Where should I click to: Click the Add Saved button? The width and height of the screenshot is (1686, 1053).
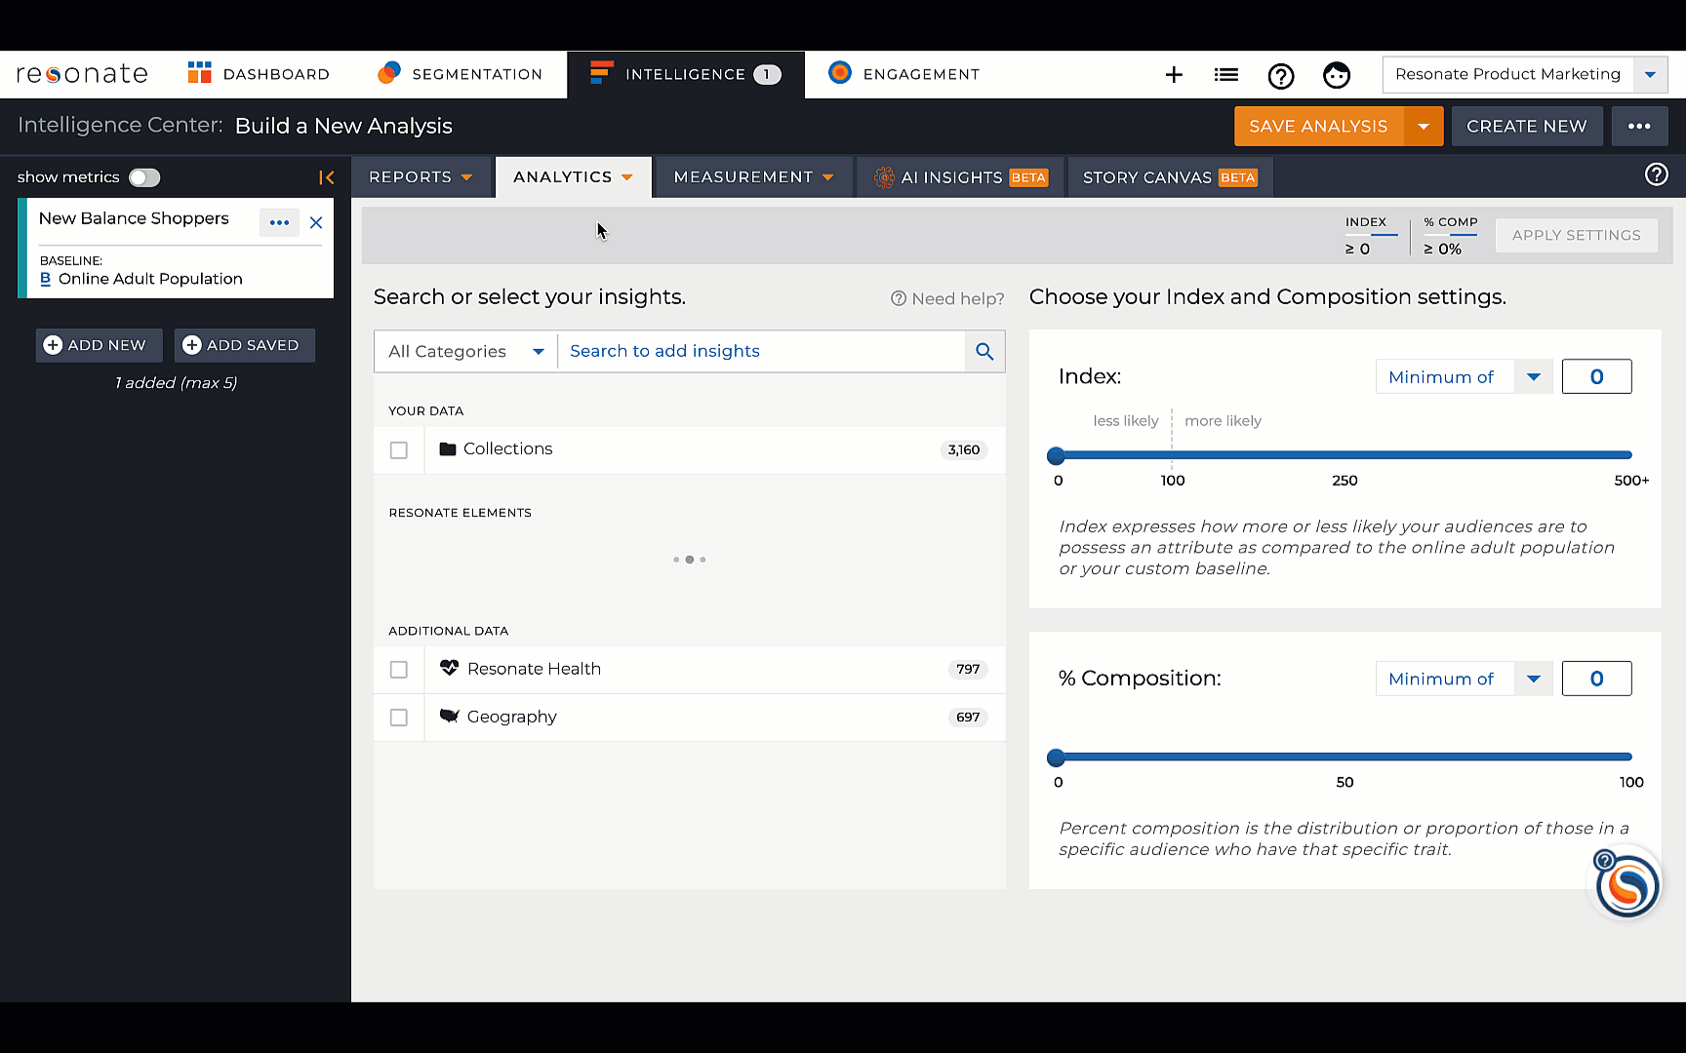[x=244, y=345]
